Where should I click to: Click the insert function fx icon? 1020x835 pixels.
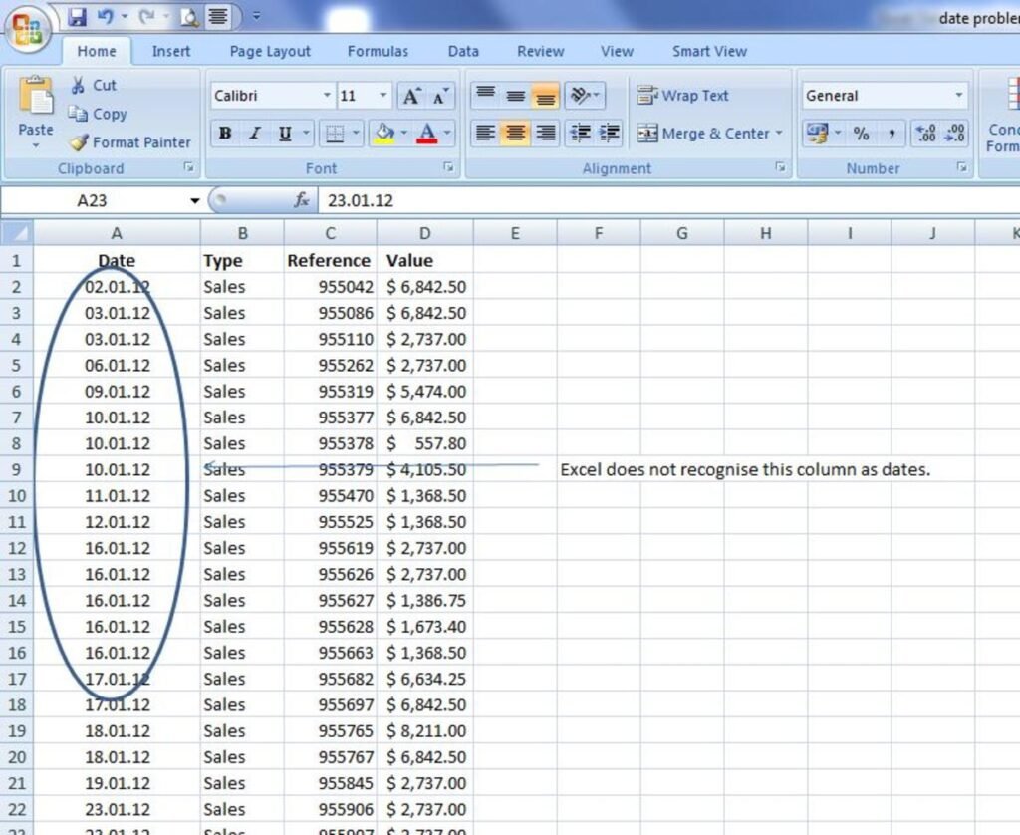click(302, 200)
